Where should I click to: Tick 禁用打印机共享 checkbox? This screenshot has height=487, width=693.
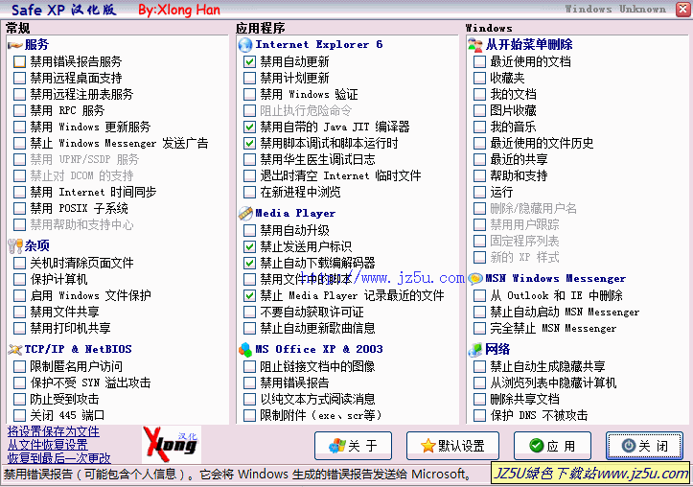[x=19, y=329]
